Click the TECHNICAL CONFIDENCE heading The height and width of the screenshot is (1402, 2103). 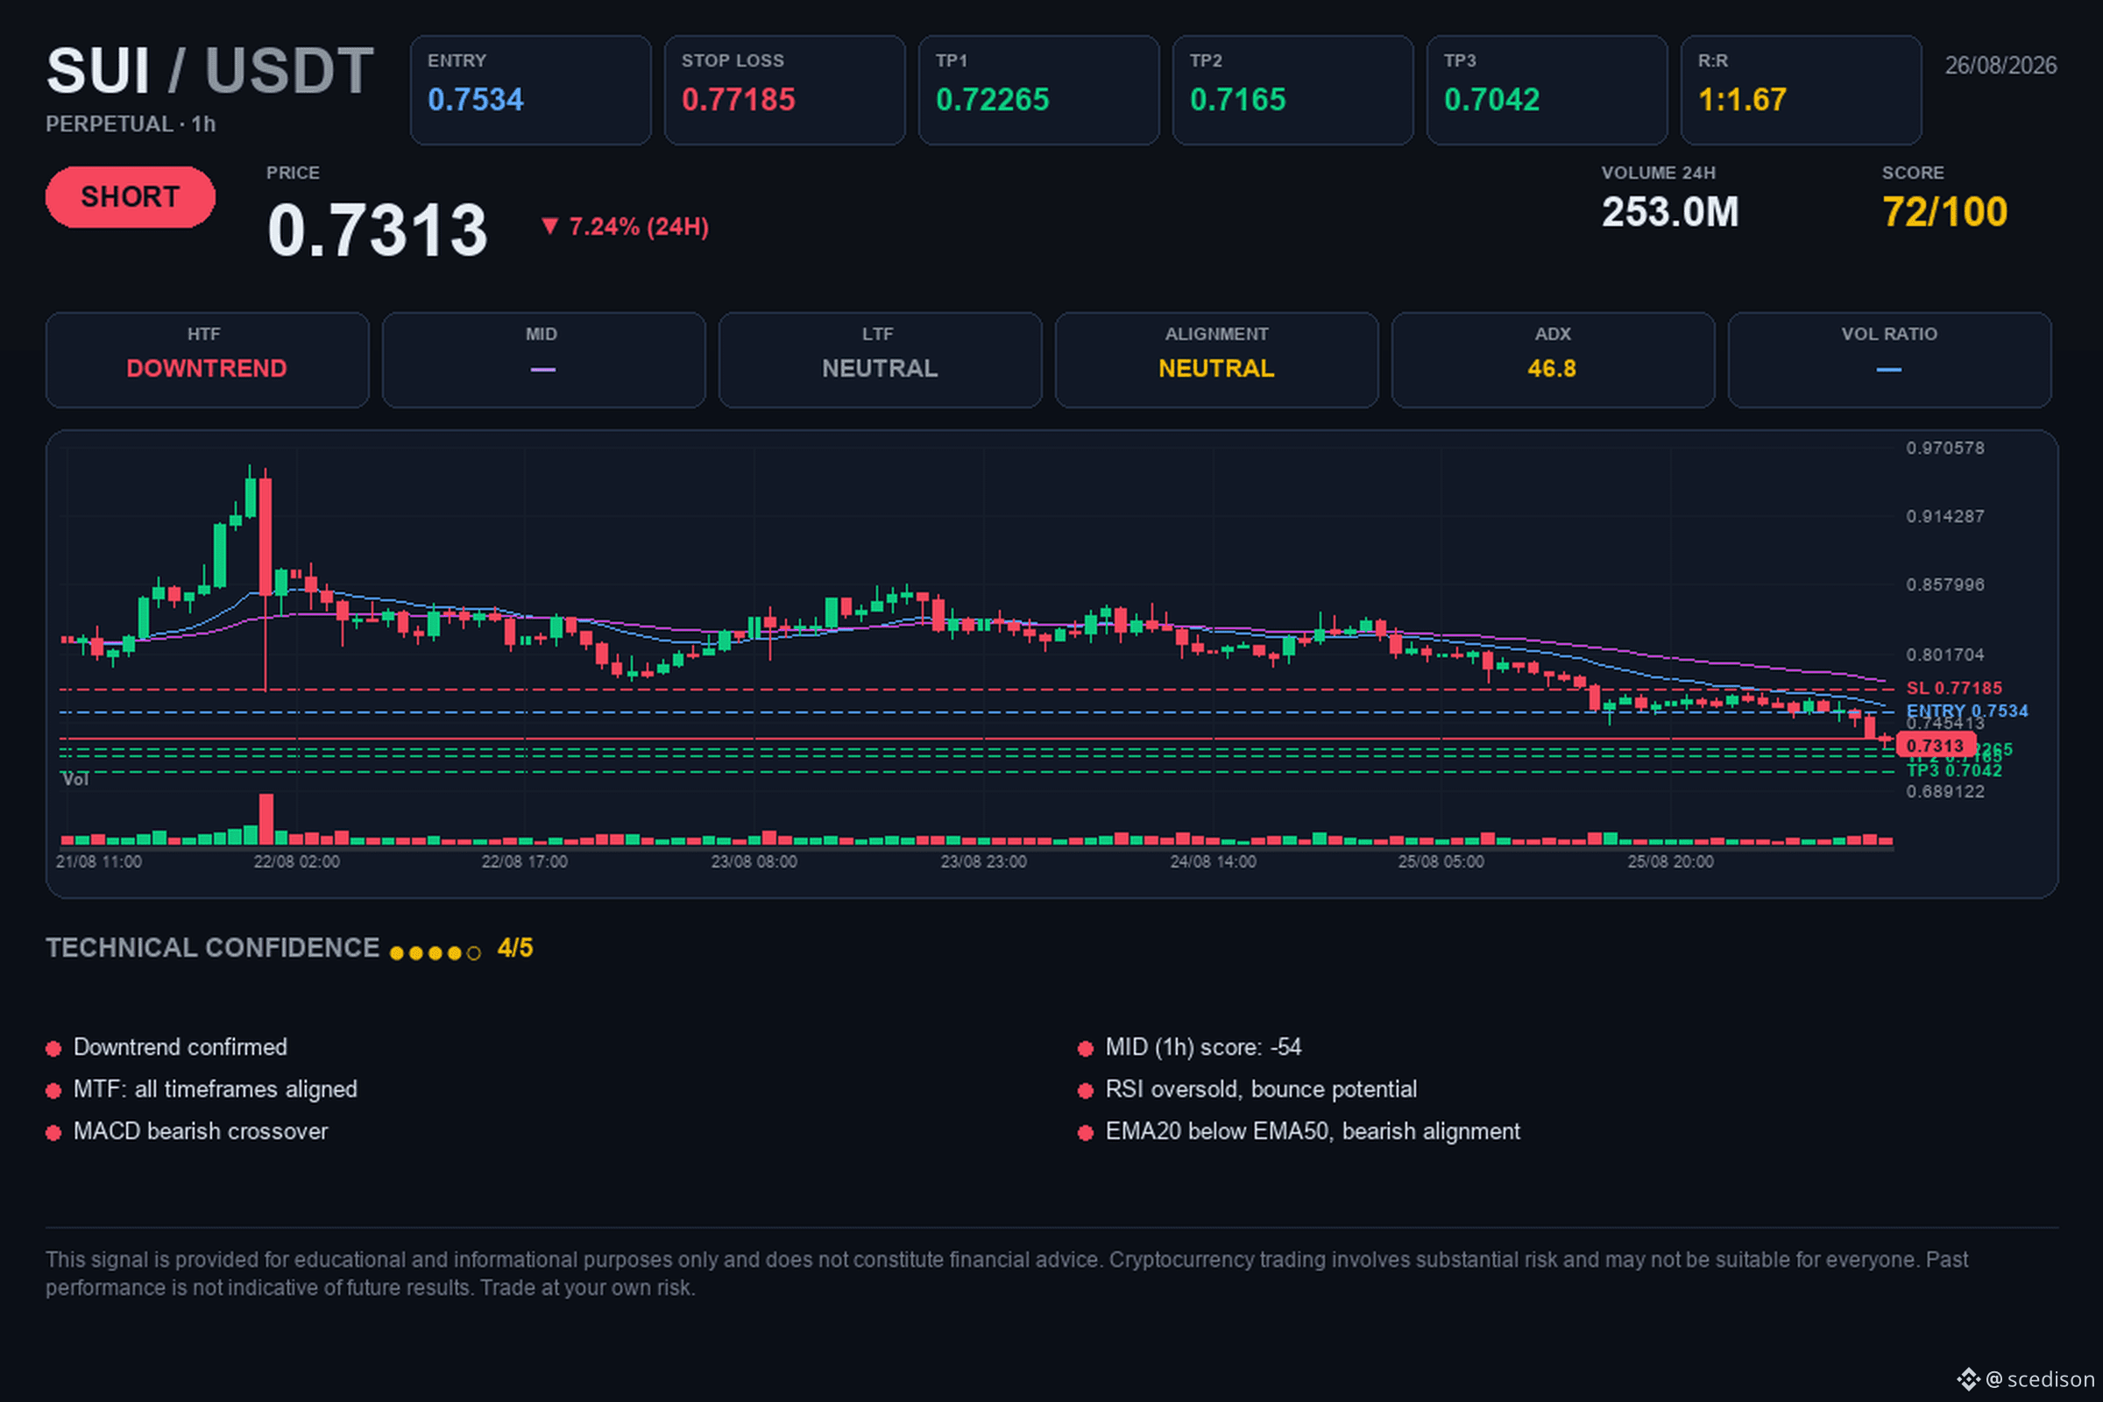coord(213,948)
